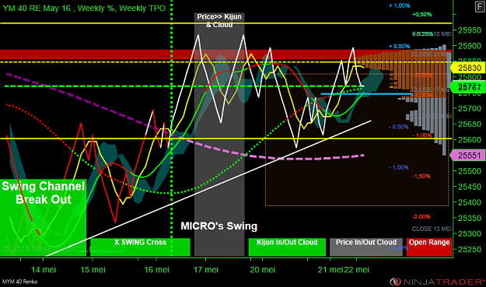Click the blue - 0,50% level label
This screenshot has width=486, height=287.
click(x=399, y=127)
